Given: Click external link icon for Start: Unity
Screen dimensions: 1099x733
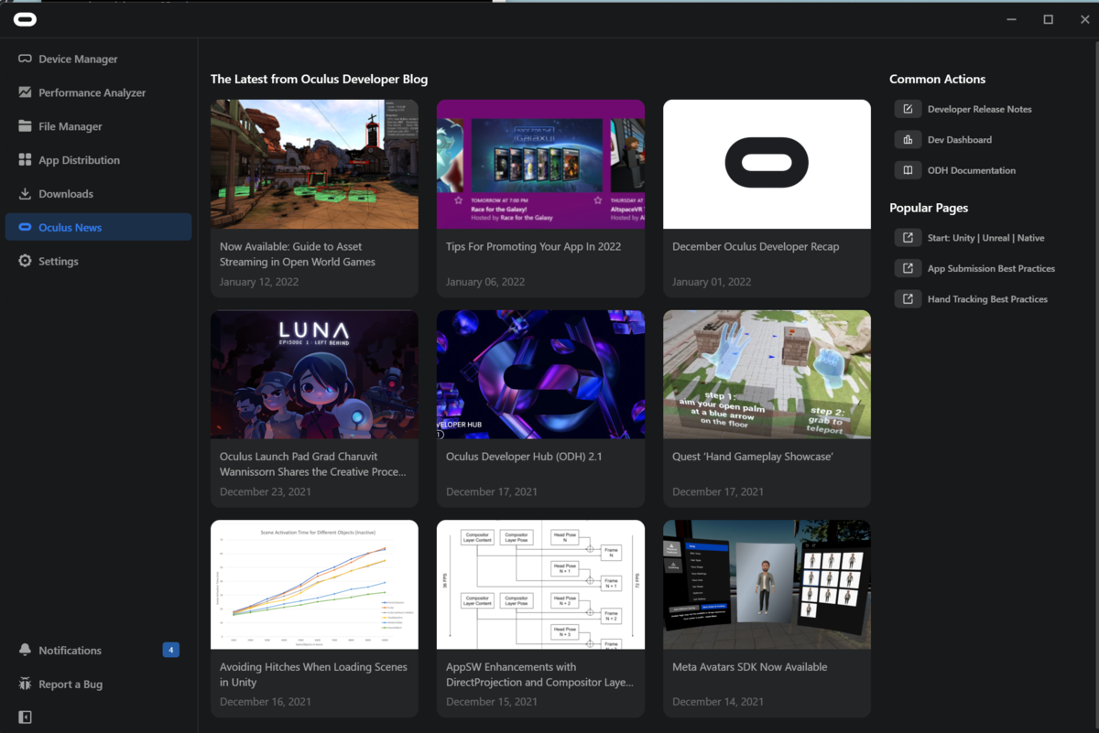Looking at the screenshot, I should tap(908, 238).
